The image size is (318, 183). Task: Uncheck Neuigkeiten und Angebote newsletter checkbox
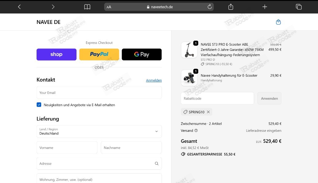pos(39,105)
